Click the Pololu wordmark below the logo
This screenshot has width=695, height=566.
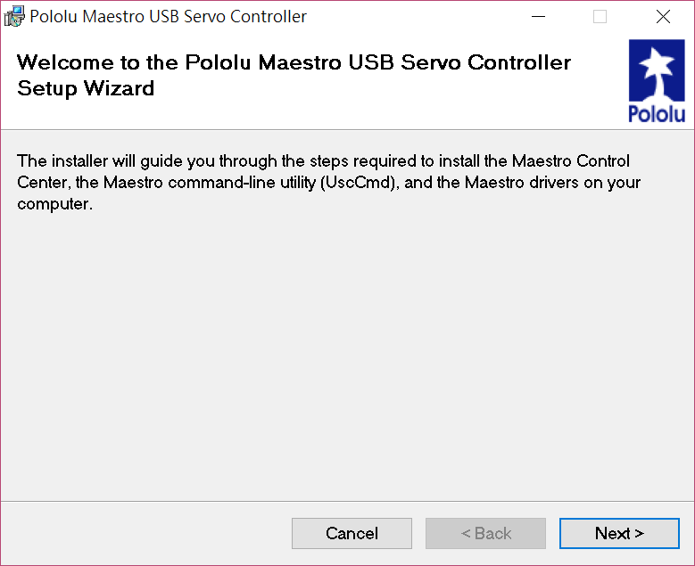click(x=657, y=114)
